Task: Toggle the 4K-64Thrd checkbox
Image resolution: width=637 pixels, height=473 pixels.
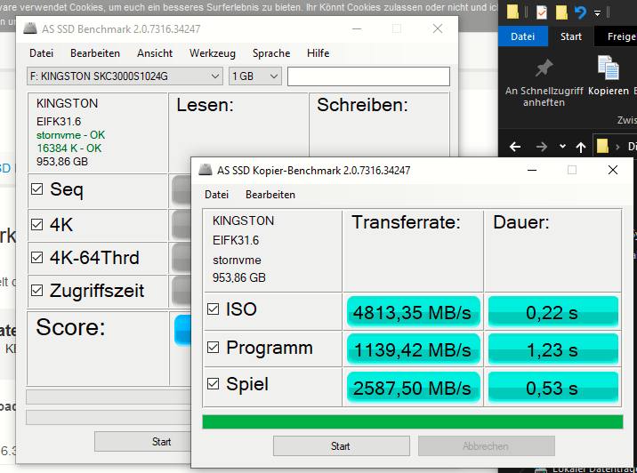Action: pyautogui.click(x=37, y=258)
